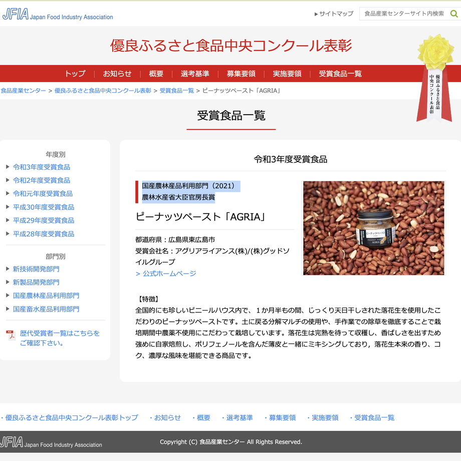Click the 優良ふるさと食品中央コンクール表彰 red page title
This screenshot has height=461, width=461.
click(x=231, y=46)
